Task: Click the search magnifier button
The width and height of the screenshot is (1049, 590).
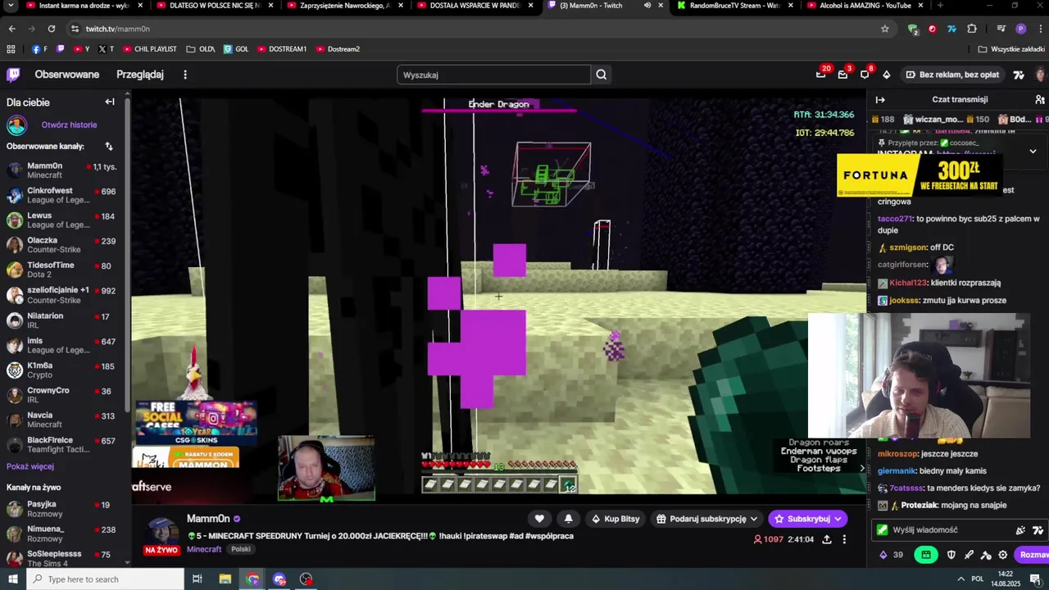Action: click(x=602, y=75)
